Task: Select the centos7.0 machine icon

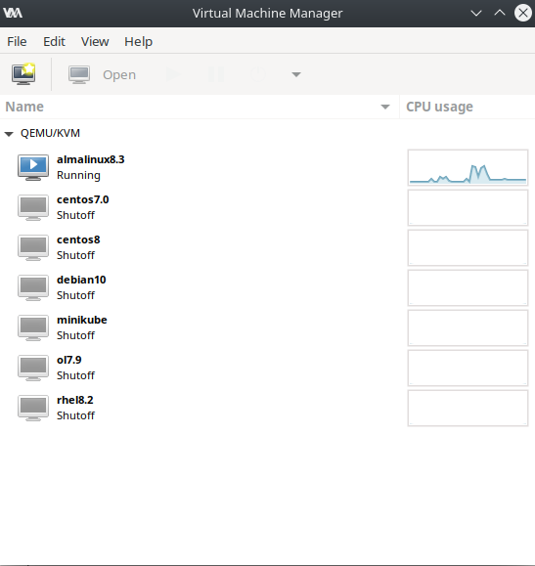Action: pos(33,207)
